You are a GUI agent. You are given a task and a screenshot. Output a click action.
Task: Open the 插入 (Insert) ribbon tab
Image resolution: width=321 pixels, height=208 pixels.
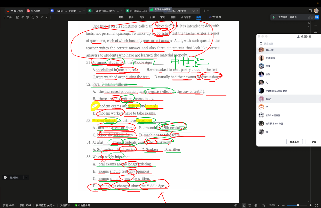pos(132,17)
